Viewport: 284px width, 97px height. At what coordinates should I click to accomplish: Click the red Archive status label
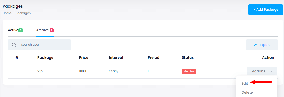pyautogui.click(x=189, y=71)
